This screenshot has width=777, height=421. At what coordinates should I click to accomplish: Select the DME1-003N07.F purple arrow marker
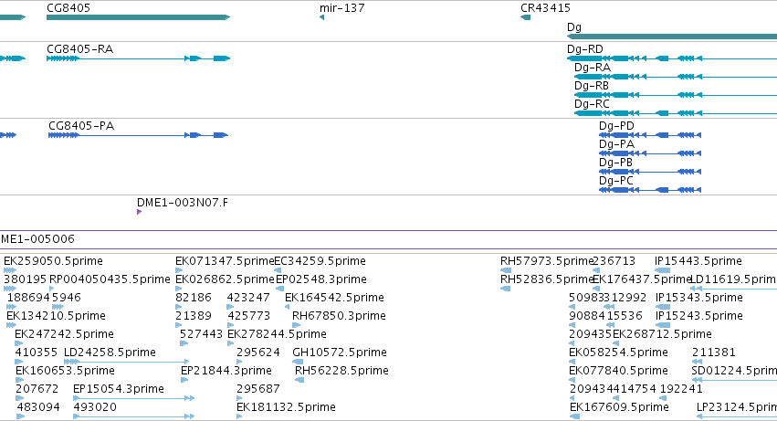pos(140,212)
